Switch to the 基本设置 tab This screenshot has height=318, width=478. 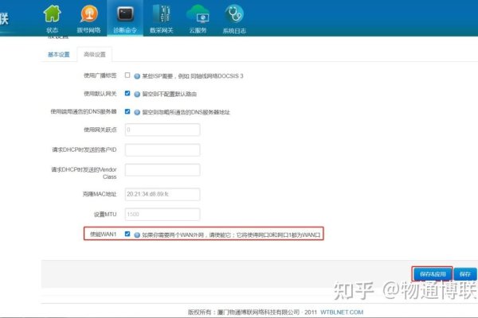pos(58,55)
